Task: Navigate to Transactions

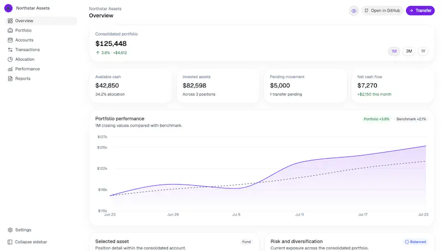Action: click(41, 50)
